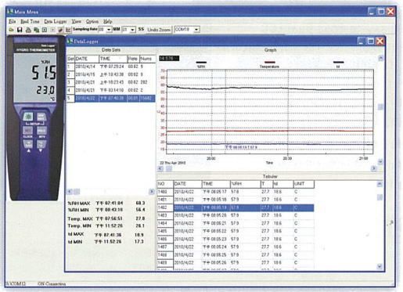
Task: Click graph horizontal scrollbar left arrow
Action: coord(161,168)
